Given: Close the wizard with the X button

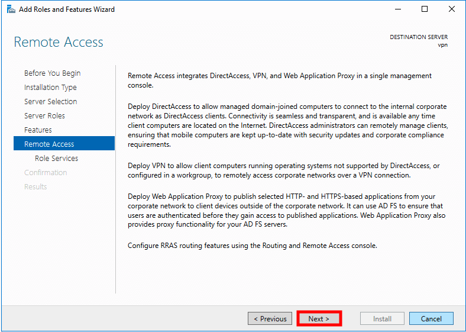Looking at the screenshot, I should [x=452, y=9].
